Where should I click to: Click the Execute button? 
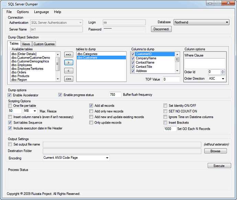(219, 166)
